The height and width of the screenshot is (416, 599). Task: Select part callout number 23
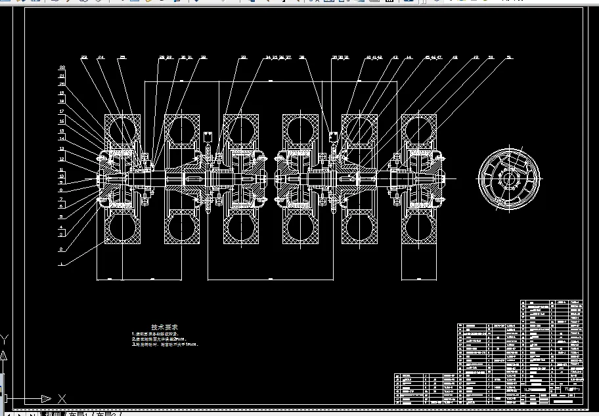84,57
